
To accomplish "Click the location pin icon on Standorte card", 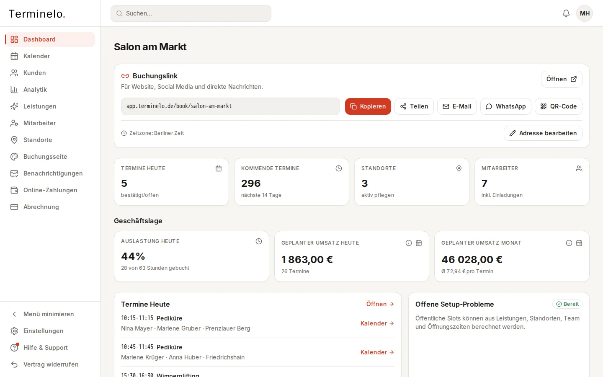I will (459, 168).
